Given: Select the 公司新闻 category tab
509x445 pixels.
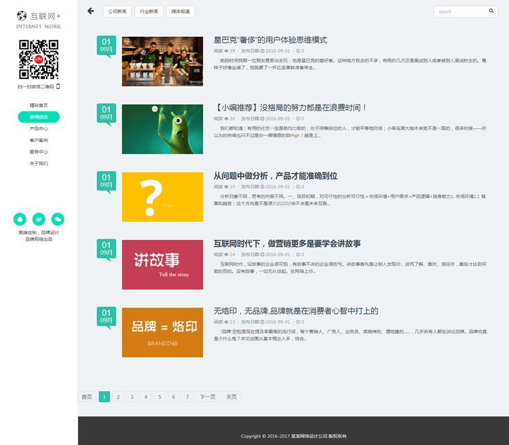Looking at the screenshot, I should (x=117, y=12).
